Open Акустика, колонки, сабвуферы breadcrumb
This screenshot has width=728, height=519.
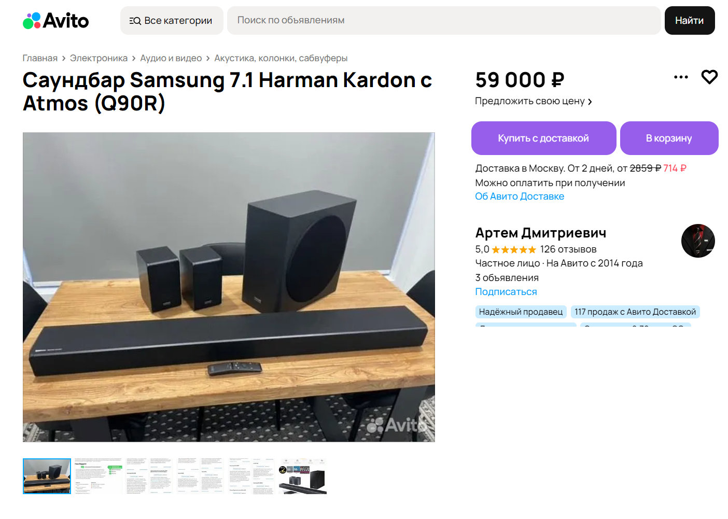pos(281,58)
